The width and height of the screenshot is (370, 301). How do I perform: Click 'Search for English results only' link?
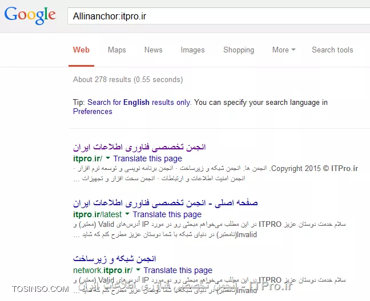(139, 103)
